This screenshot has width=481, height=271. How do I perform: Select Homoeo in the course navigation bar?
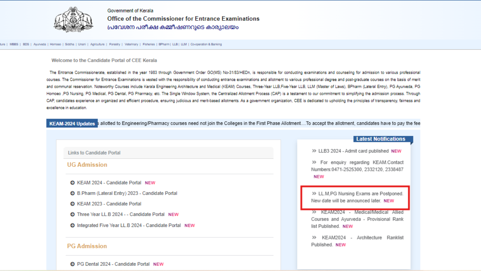coord(55,44)
